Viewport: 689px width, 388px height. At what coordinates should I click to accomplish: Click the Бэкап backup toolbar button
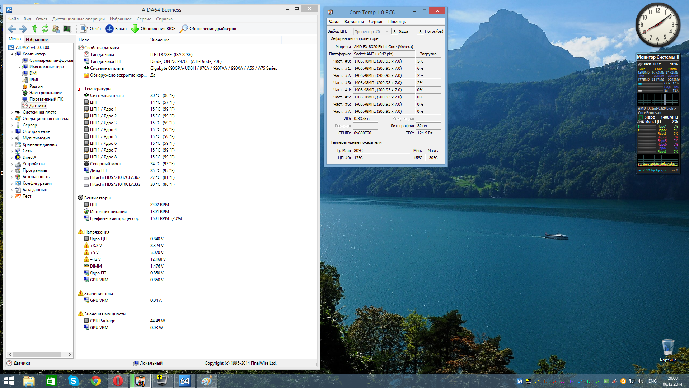116,29
